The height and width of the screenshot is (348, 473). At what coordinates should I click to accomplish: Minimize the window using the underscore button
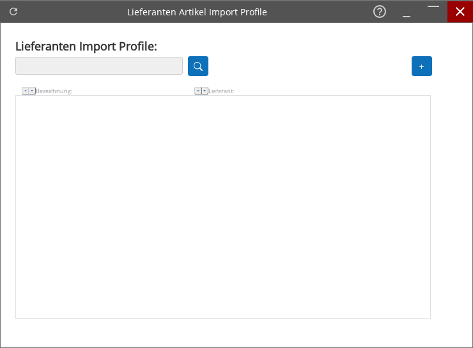(x=407, y=13)
